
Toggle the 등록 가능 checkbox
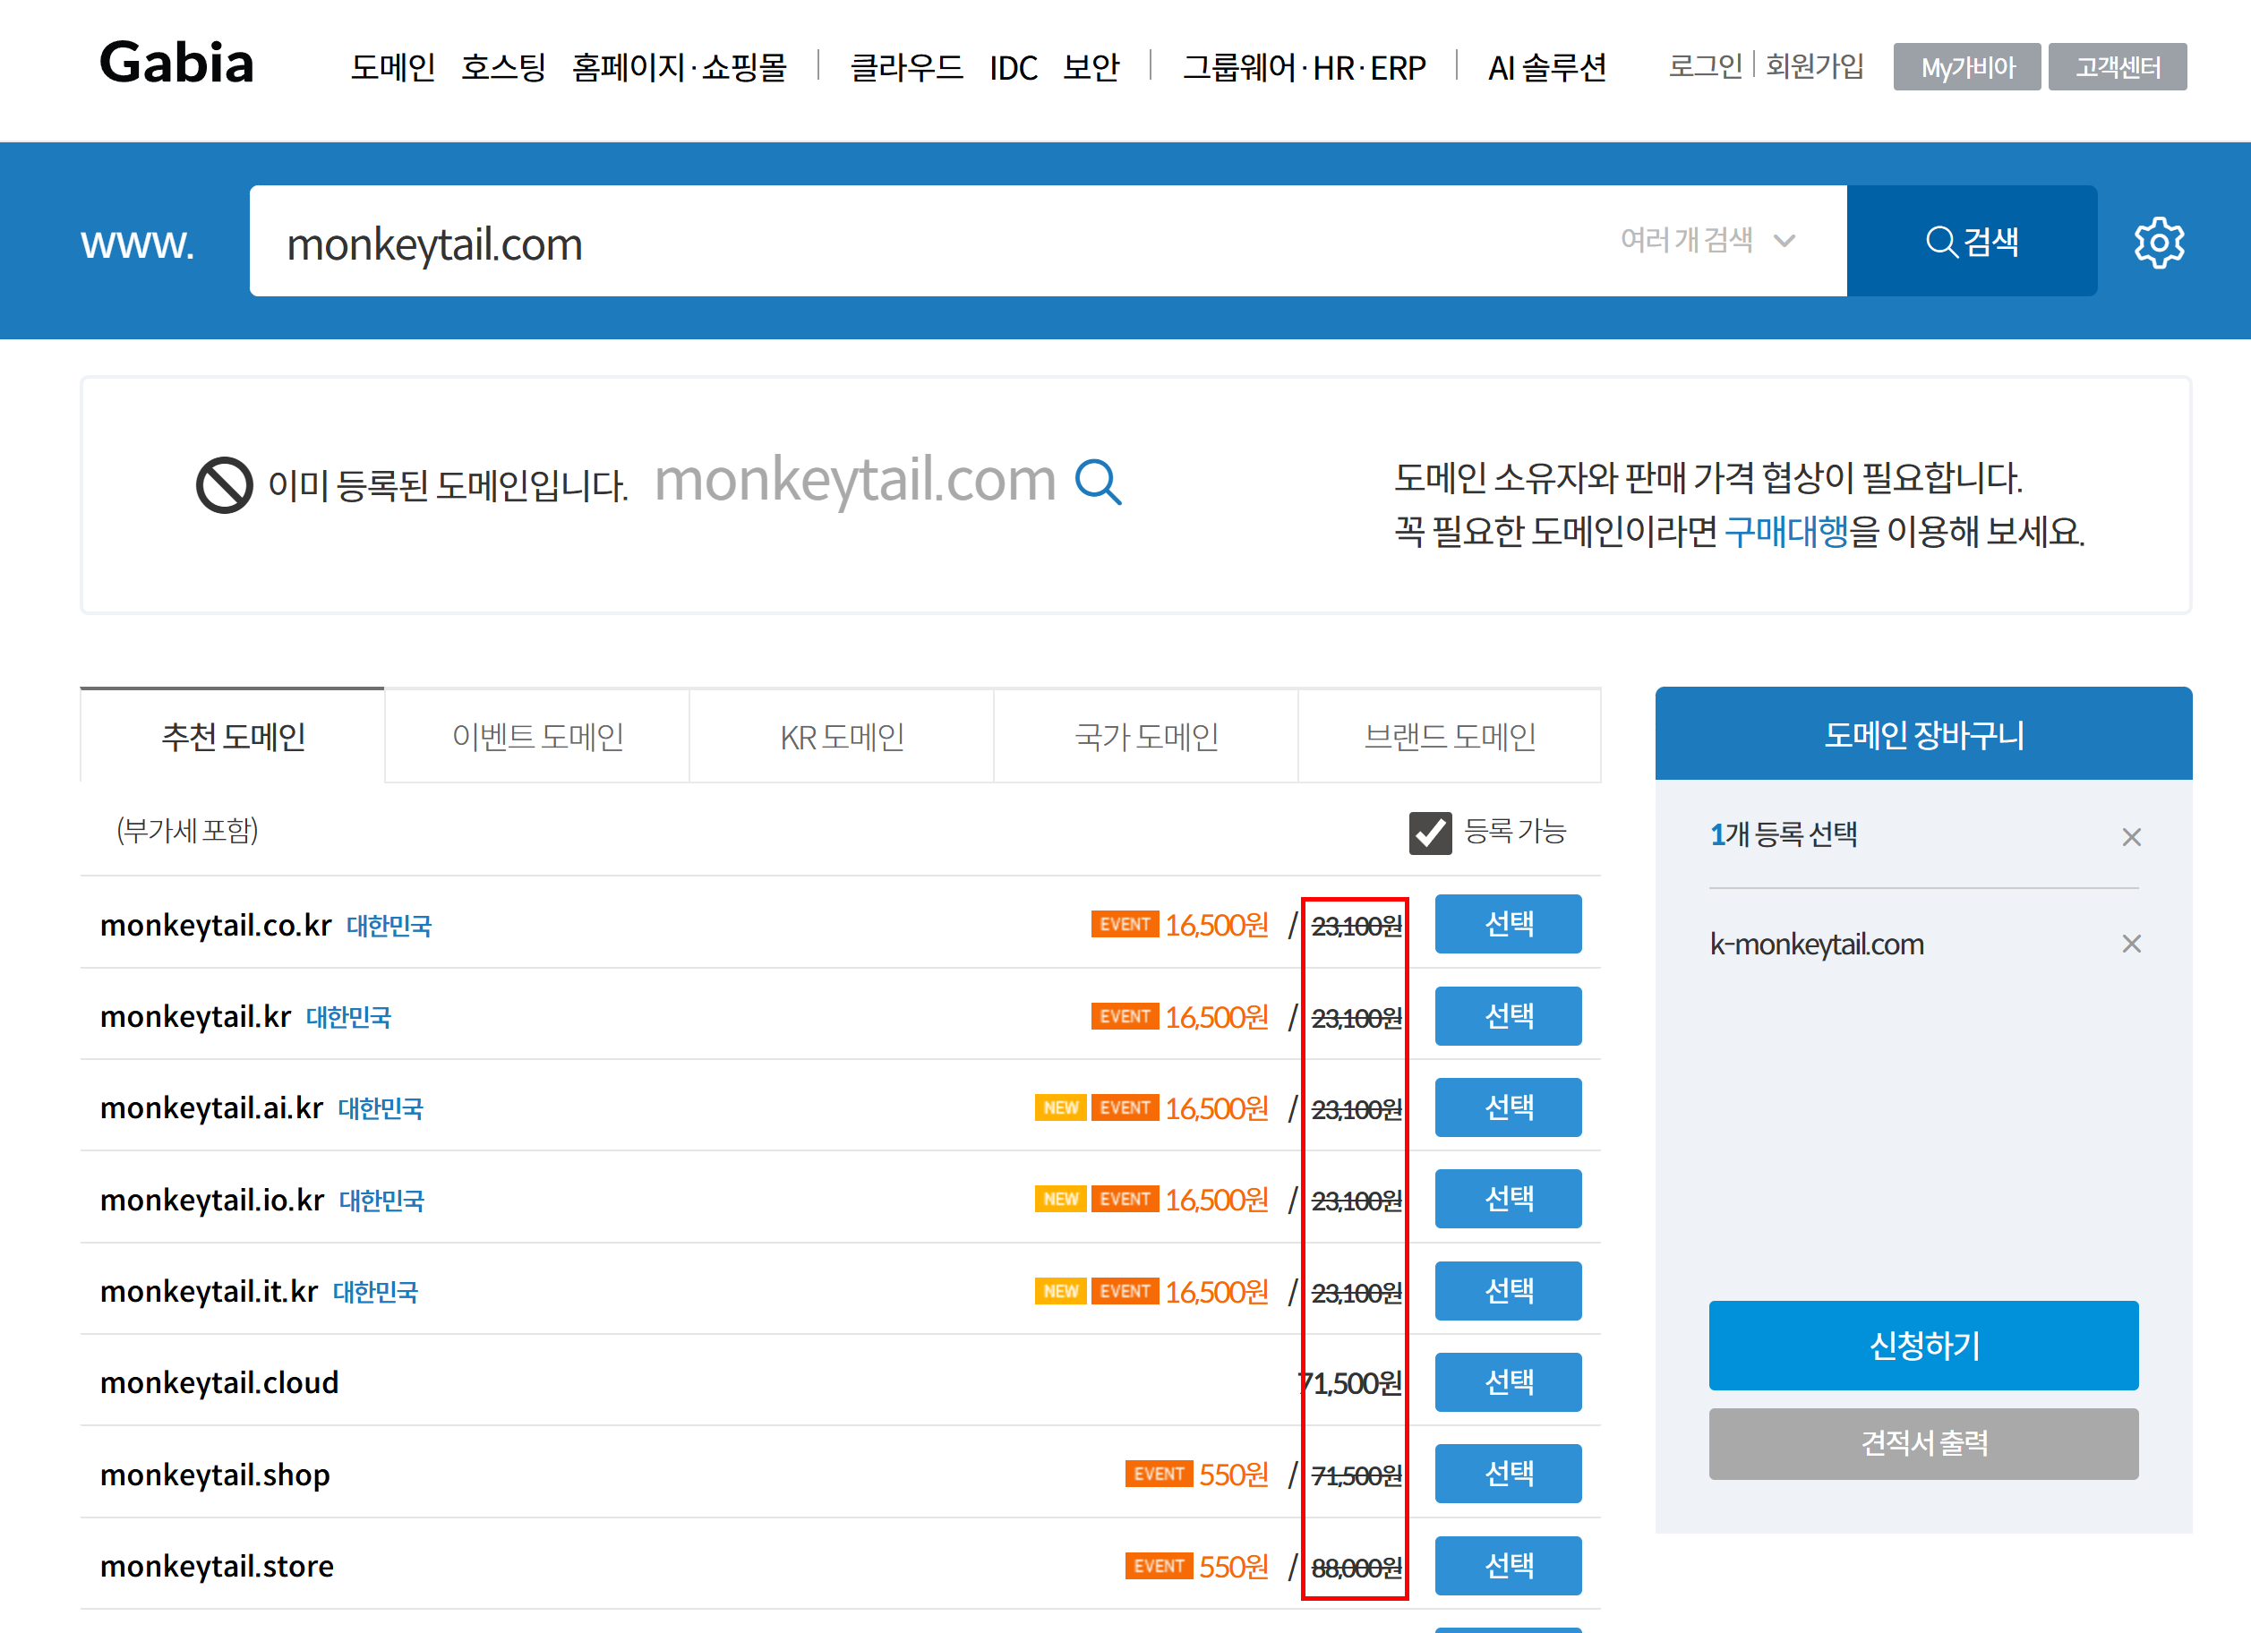(x=1429, y=833)
